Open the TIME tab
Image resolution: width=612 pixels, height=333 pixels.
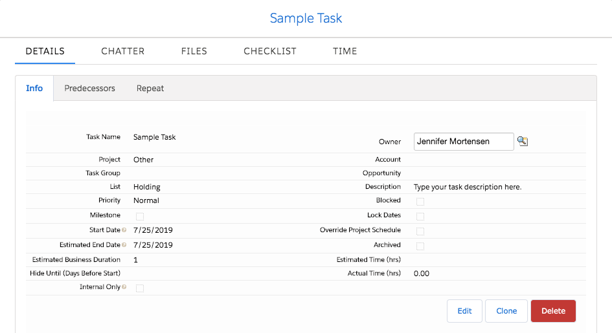(x=345, y=51)
